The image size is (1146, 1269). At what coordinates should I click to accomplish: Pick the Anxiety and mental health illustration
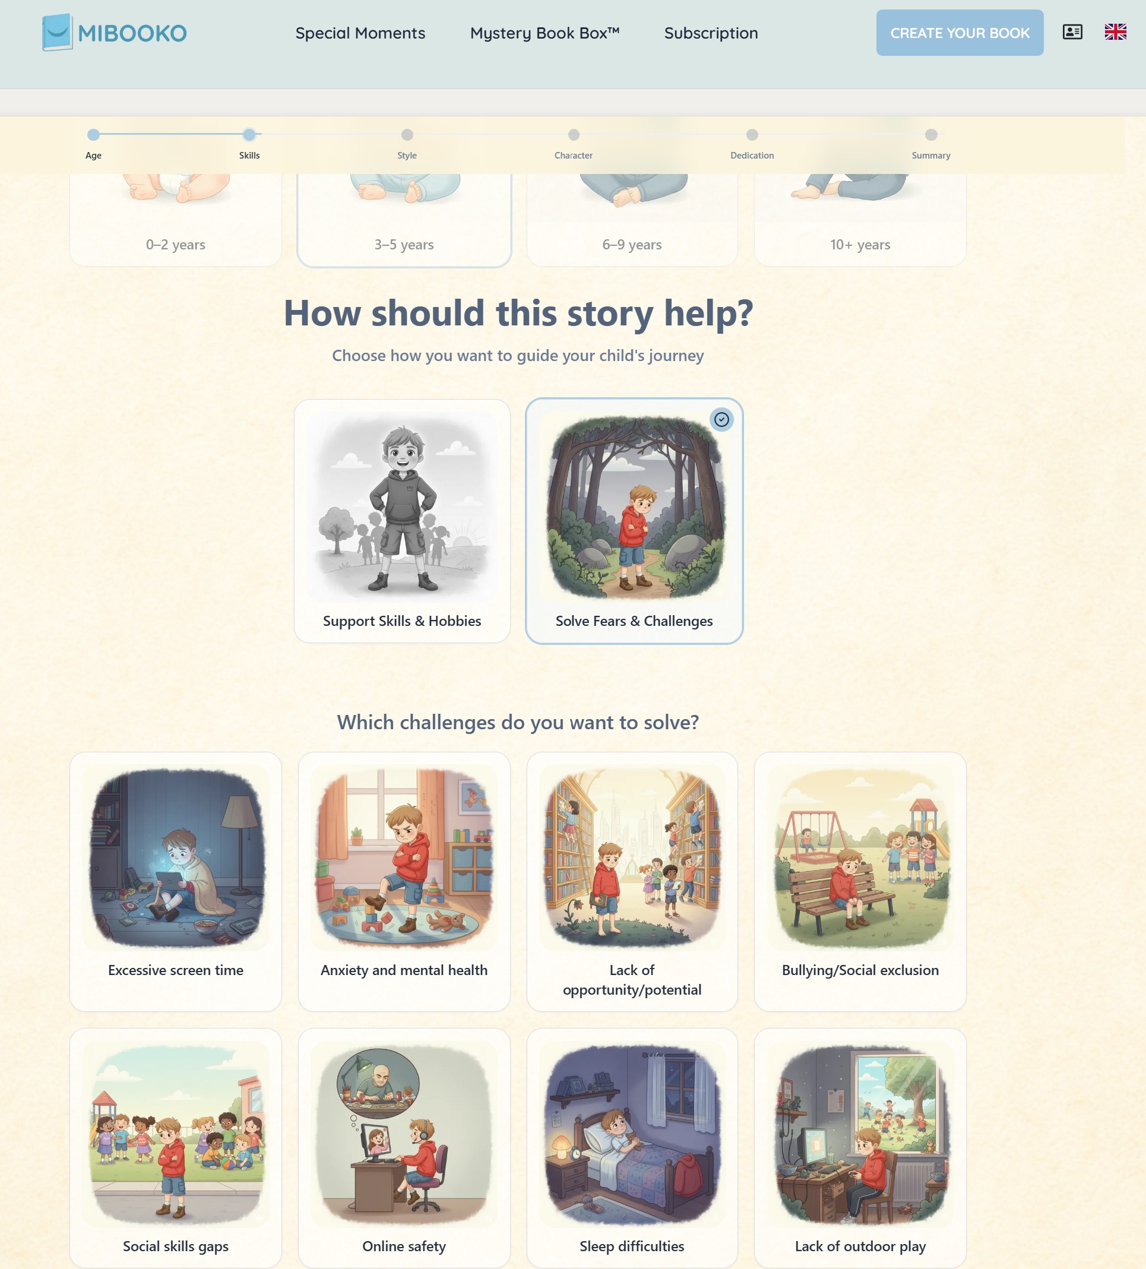(x=404, y=859)
